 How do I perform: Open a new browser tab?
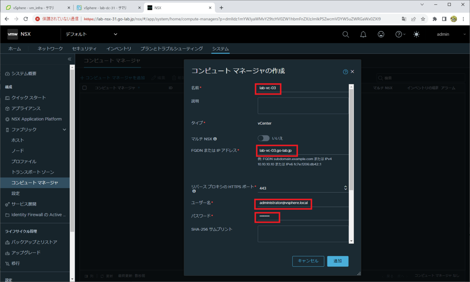(x=221, y=7)
